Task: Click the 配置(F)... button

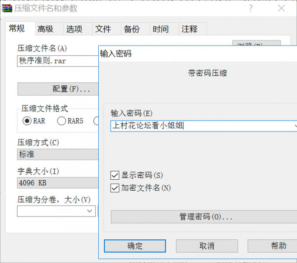Action: click(58, 89)
